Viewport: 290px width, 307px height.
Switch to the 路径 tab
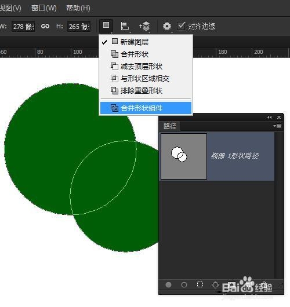[170, 126]
